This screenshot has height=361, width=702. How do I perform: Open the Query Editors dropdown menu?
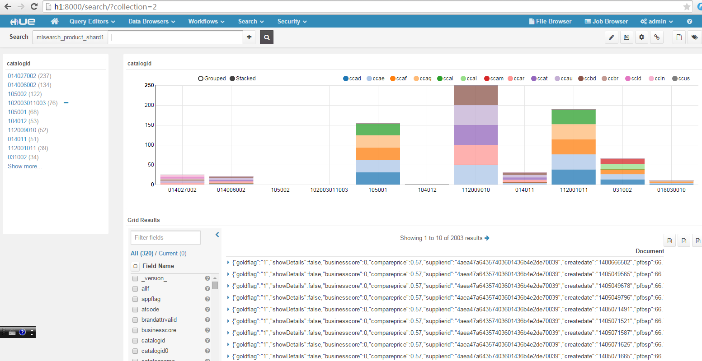point(92,21)
